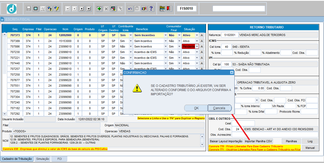
Task: Confirm the import by clicking OK
Action: [196, 108]
